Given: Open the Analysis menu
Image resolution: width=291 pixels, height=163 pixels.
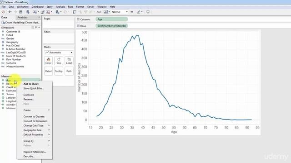Looking at the screenshot, I should coord(60,7).
